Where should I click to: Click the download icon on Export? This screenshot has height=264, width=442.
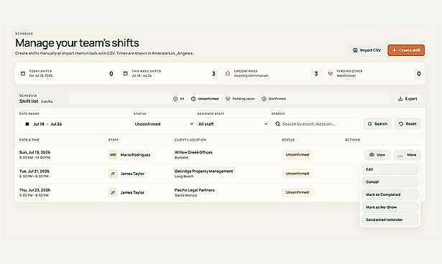(x=400, y=99)
